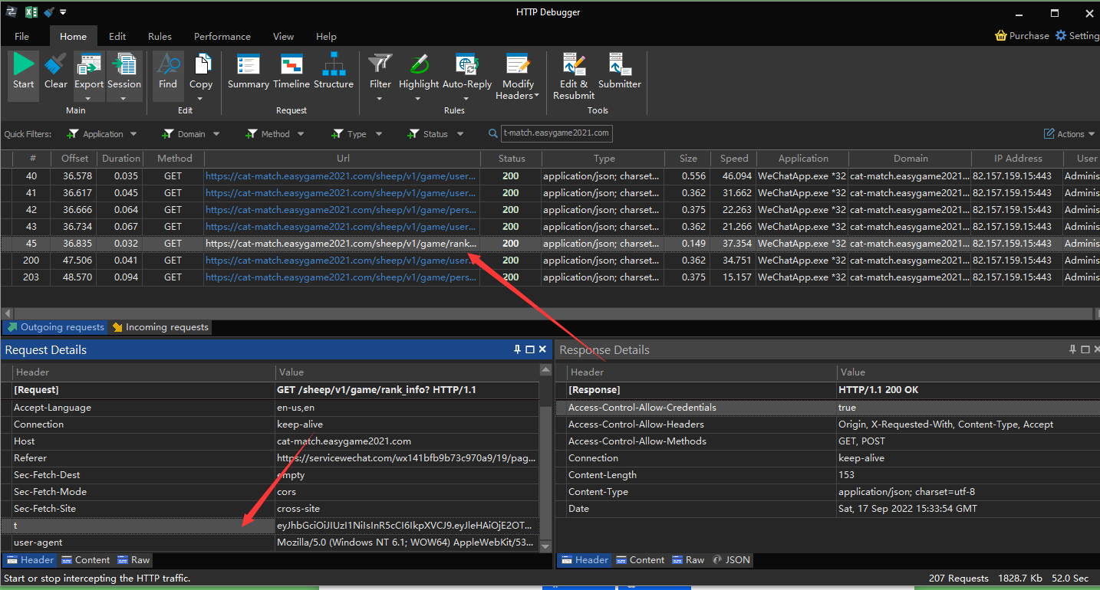Viewport: 1100px width, 590px height.
Task: Sort list by Status column header
Action: coord(512,159)
